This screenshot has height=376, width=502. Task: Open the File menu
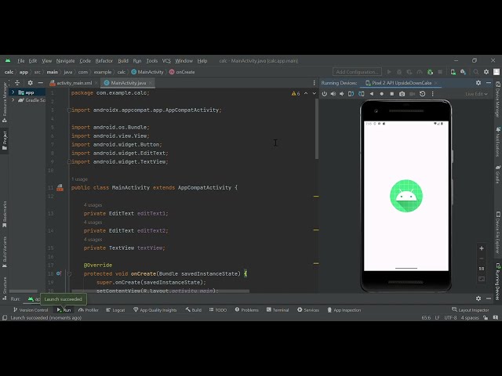coord(21,61)
